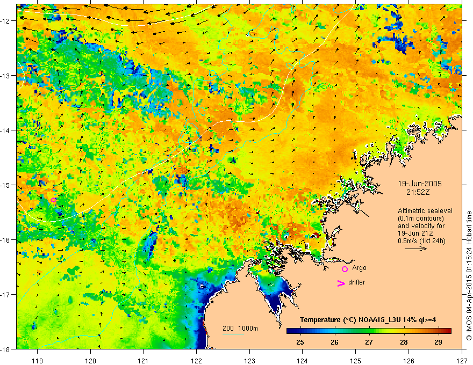
Task: Select the Argo float marker on the map
Action: (53, 200)
